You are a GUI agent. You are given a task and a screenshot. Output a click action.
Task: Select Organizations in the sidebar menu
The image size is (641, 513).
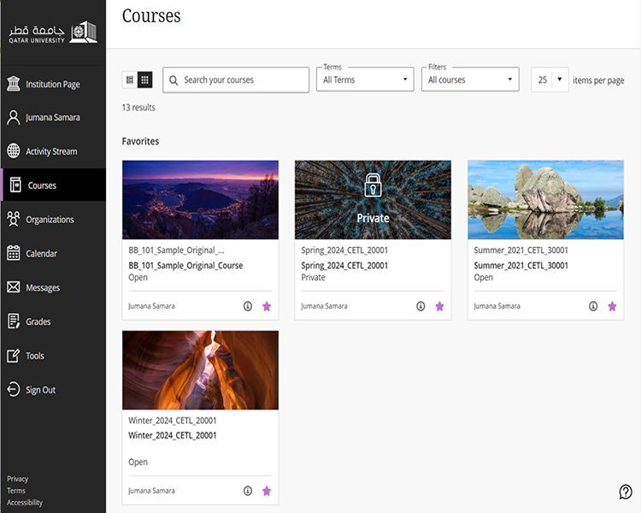[x=50, y=220]
